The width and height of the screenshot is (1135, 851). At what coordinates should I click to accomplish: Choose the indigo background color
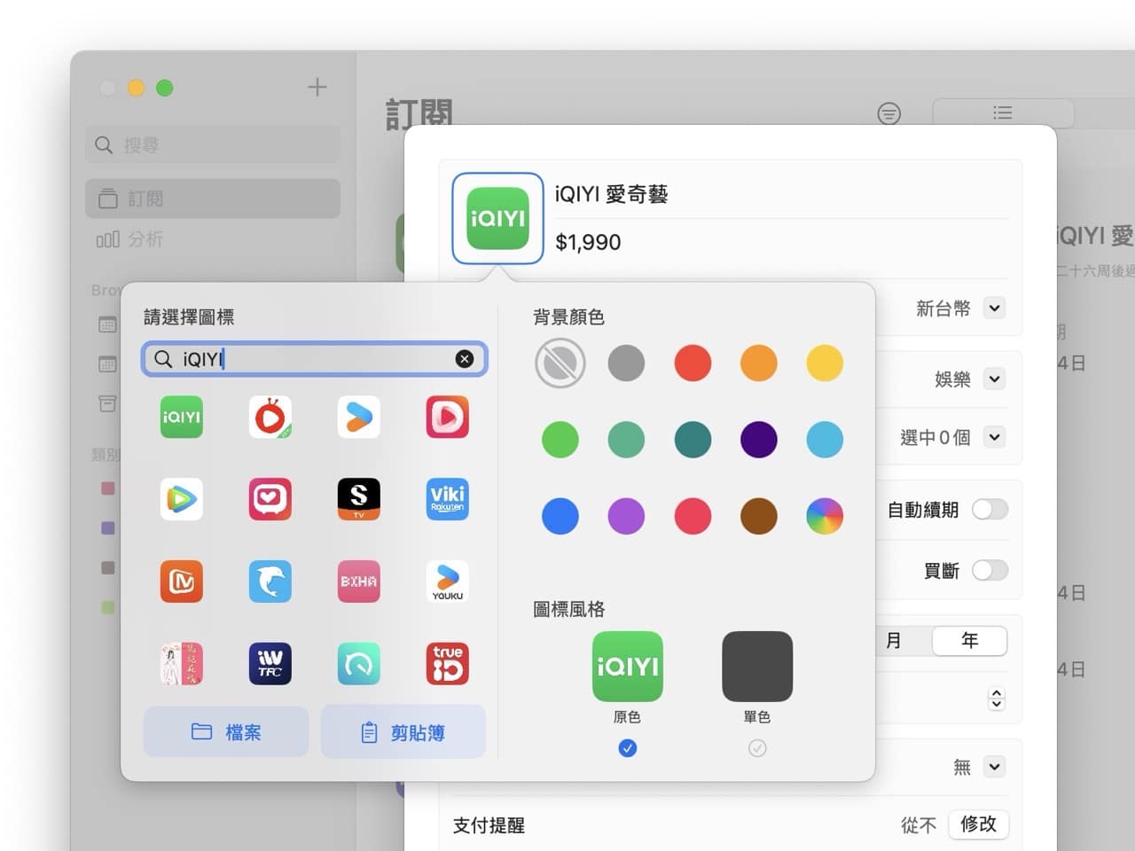(759, 439)
